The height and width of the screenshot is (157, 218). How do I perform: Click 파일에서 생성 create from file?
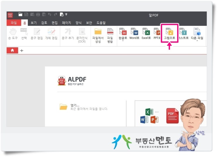(x=98, y=36)
